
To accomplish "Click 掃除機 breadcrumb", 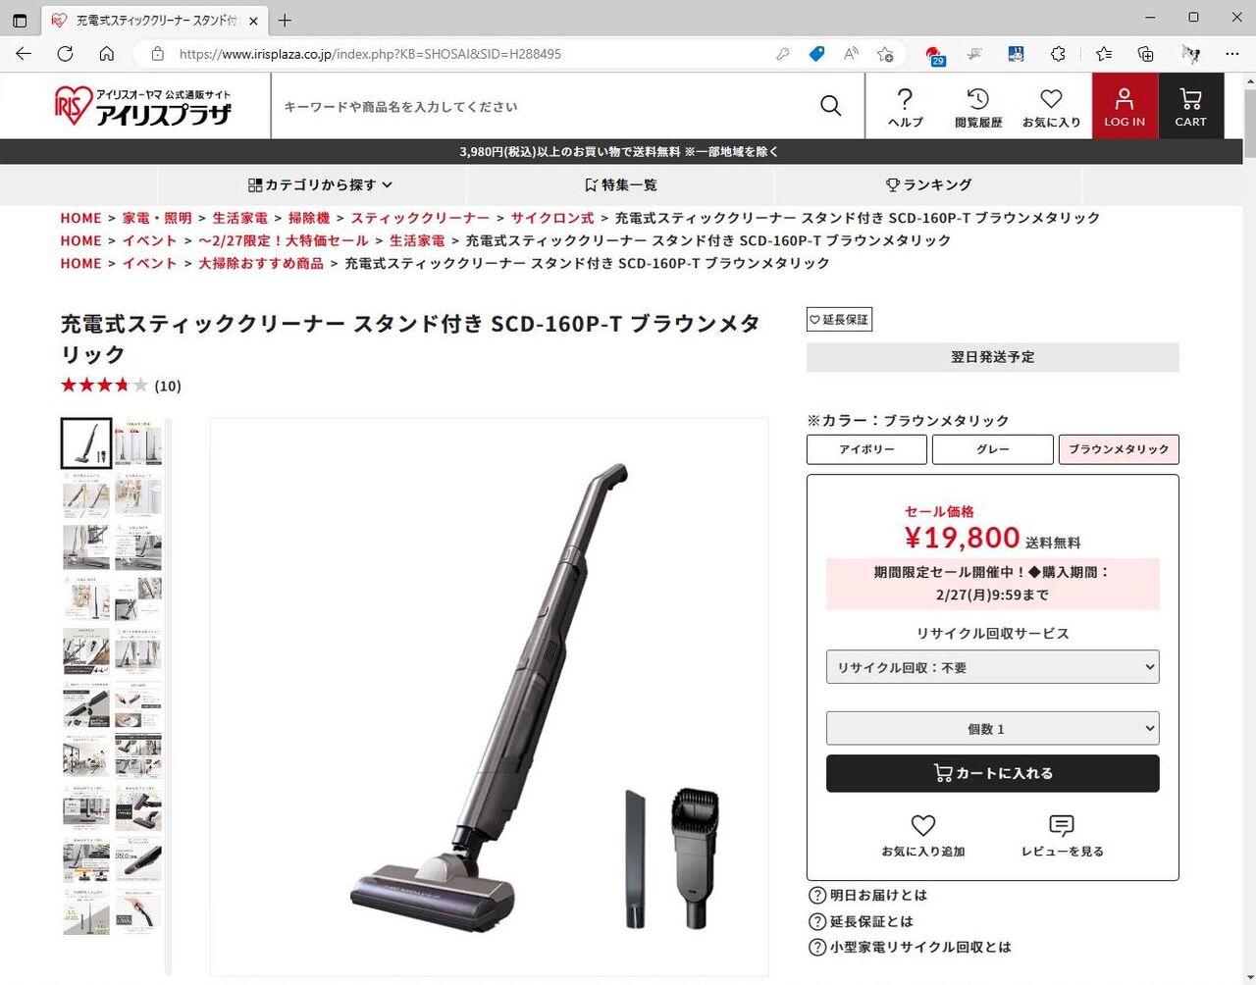I will click(309, 218).
